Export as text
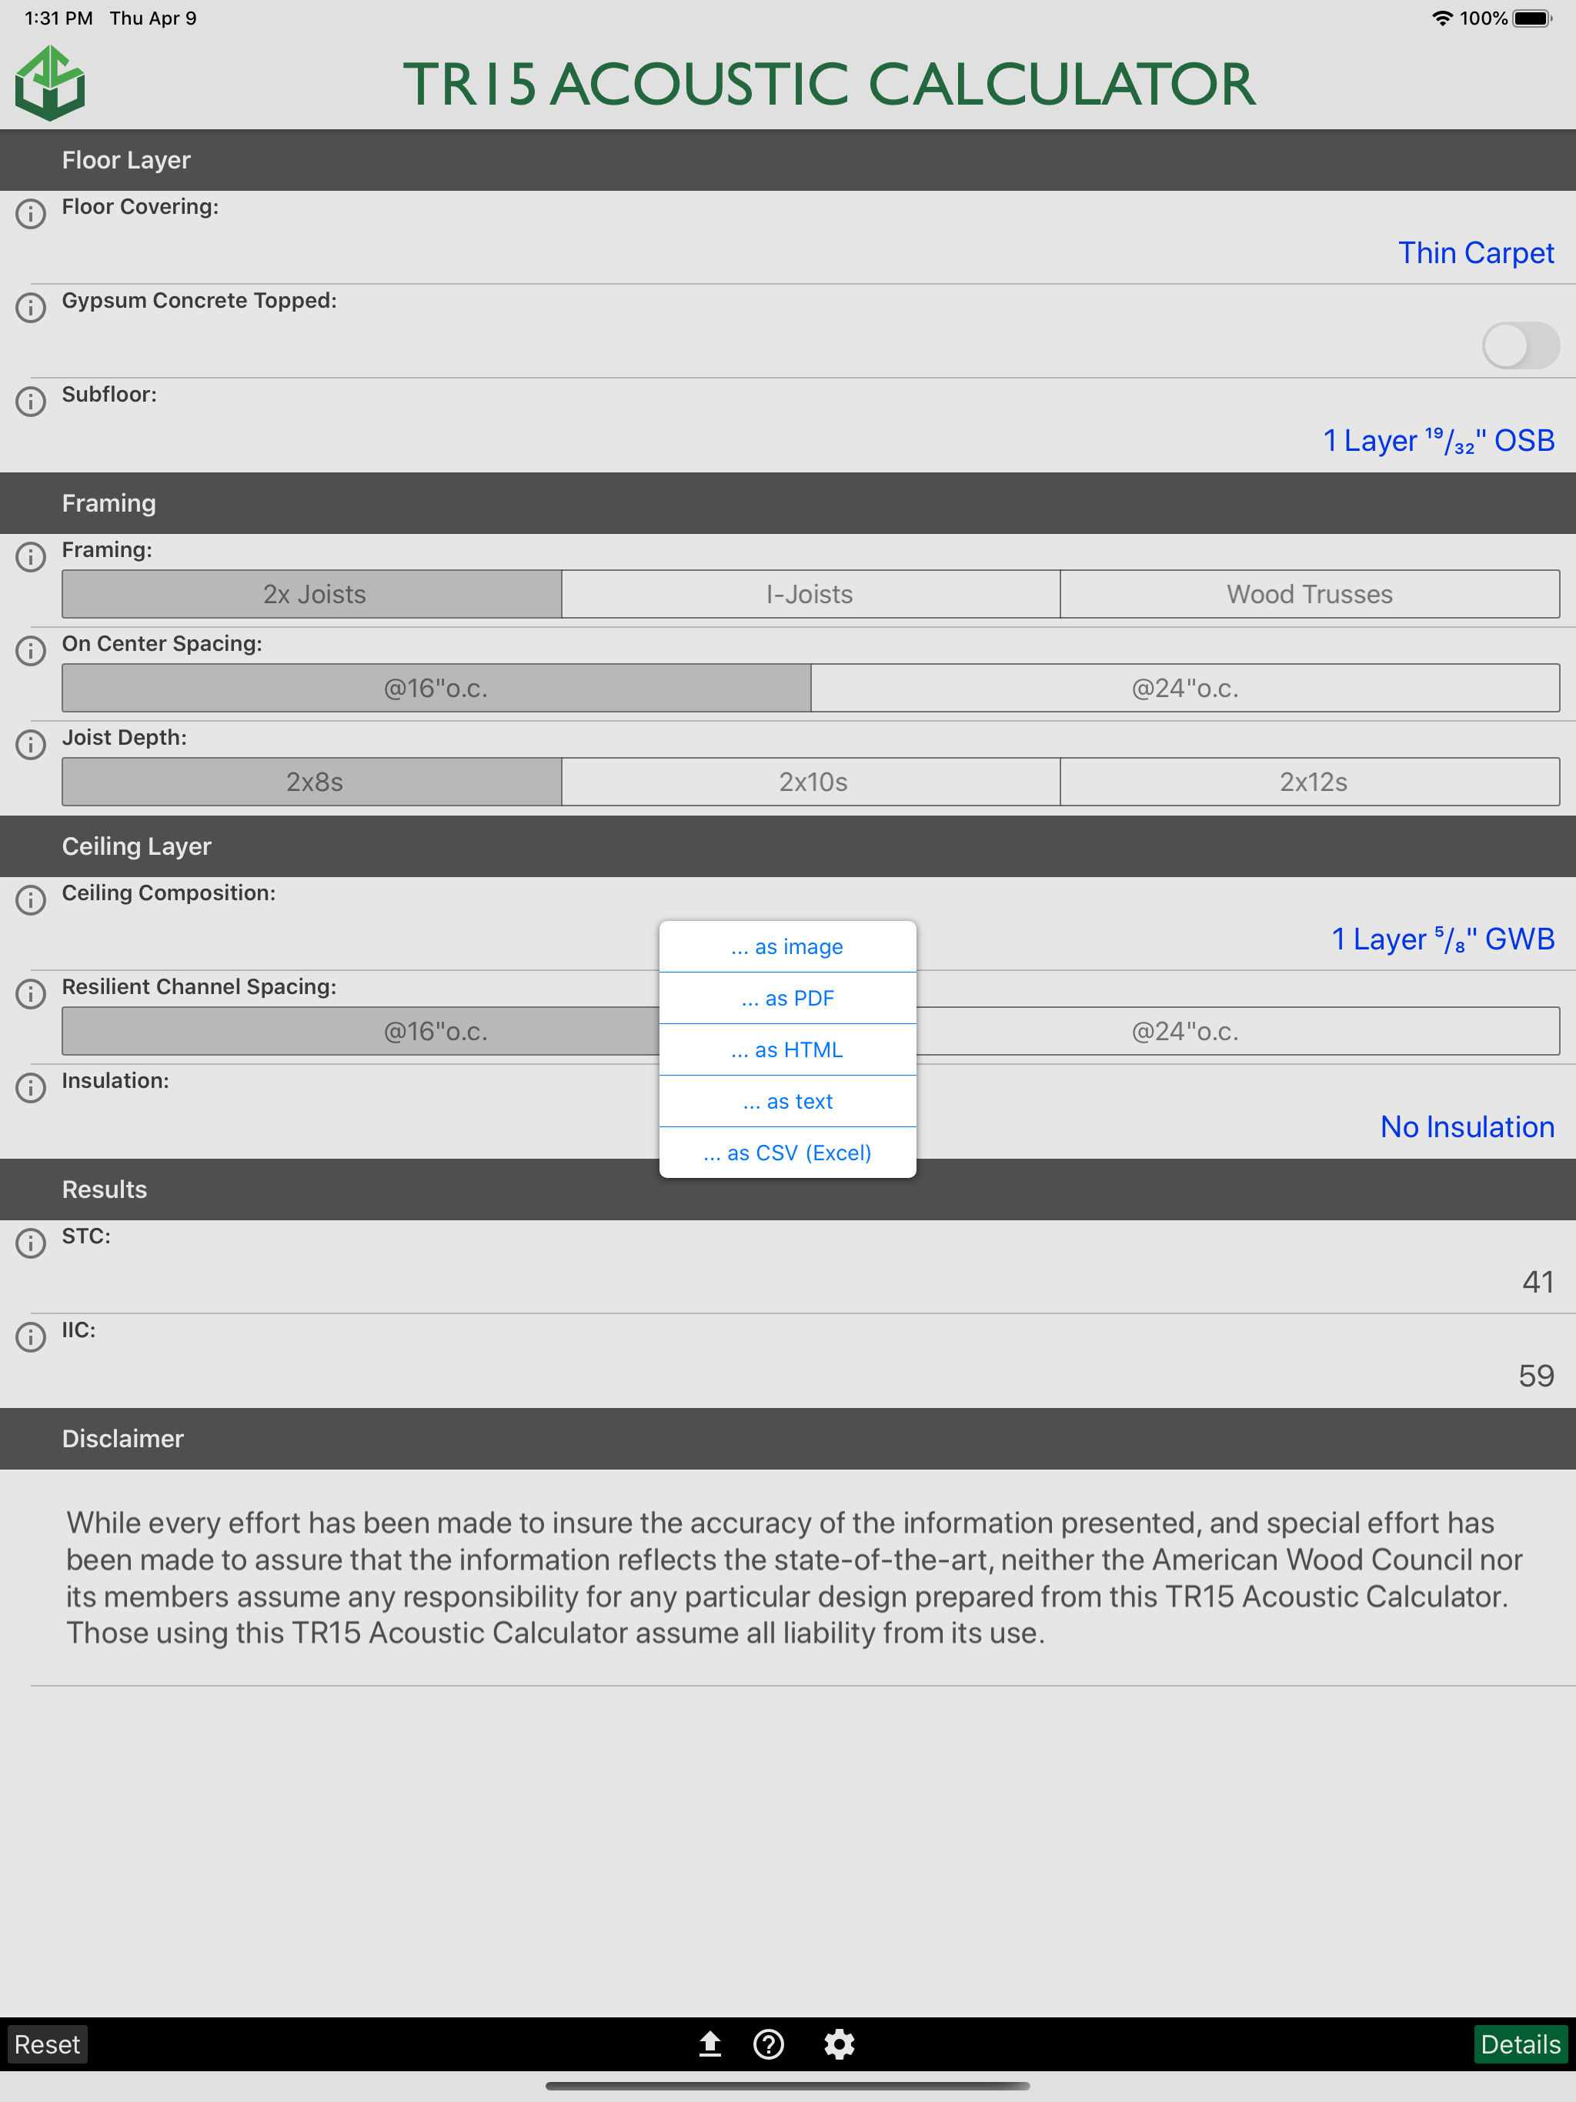 pos(788,1101)
